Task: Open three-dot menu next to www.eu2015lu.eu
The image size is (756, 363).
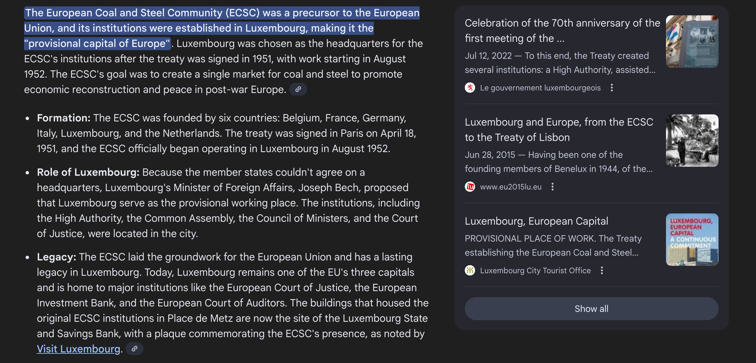Action: click(x=553, y=187)
